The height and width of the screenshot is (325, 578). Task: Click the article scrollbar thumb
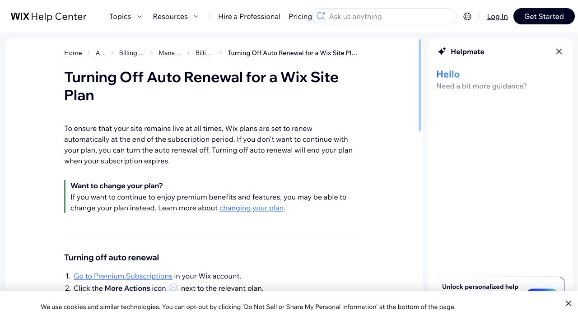pos(420,86)
